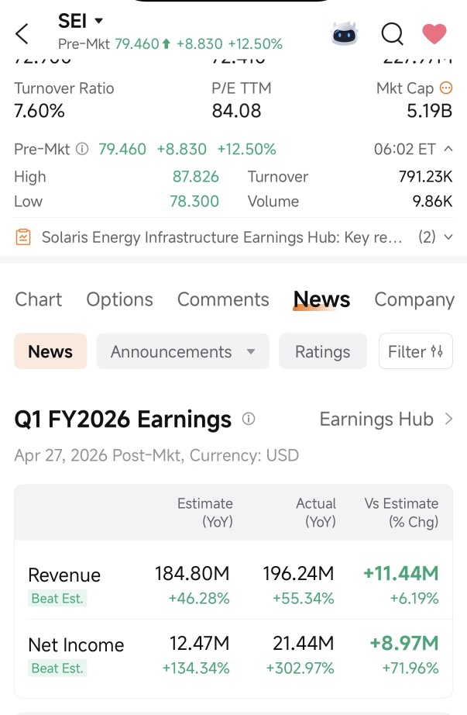Switch to the Options tab

pyautogui.click(x=119, y=299)
